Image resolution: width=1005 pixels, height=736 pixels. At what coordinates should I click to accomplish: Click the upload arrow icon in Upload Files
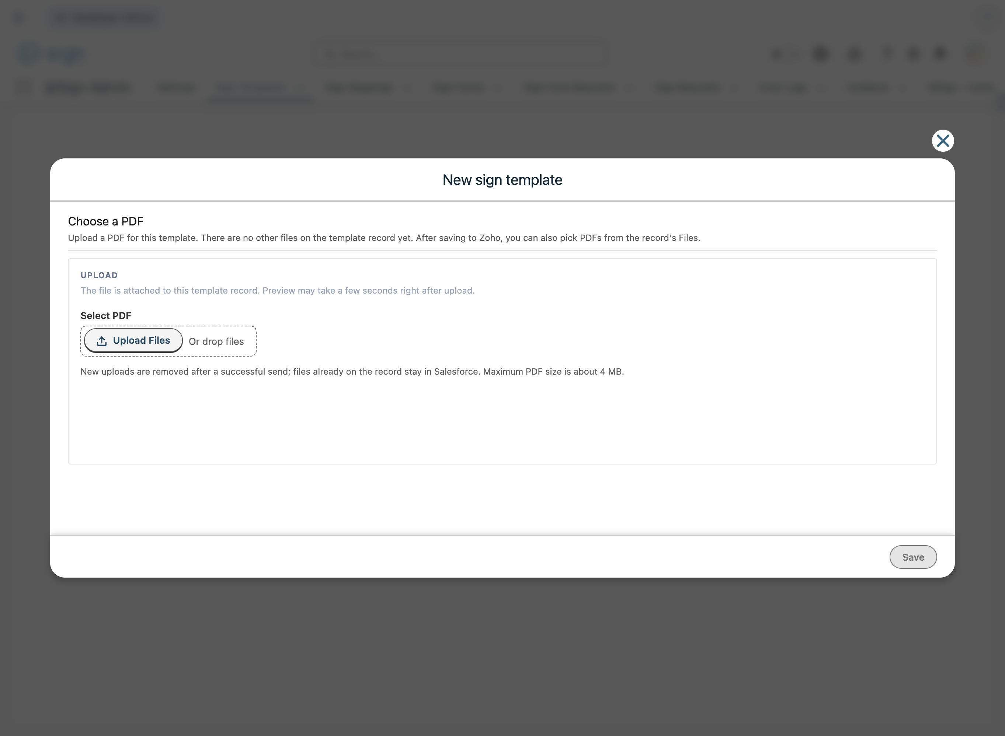102,341
